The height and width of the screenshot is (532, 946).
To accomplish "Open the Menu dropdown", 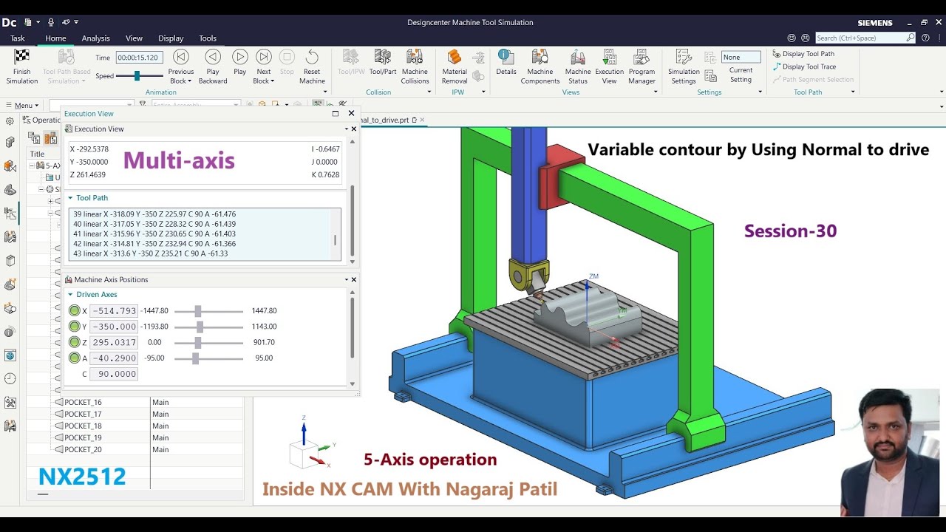I will [x=22, y=106].
